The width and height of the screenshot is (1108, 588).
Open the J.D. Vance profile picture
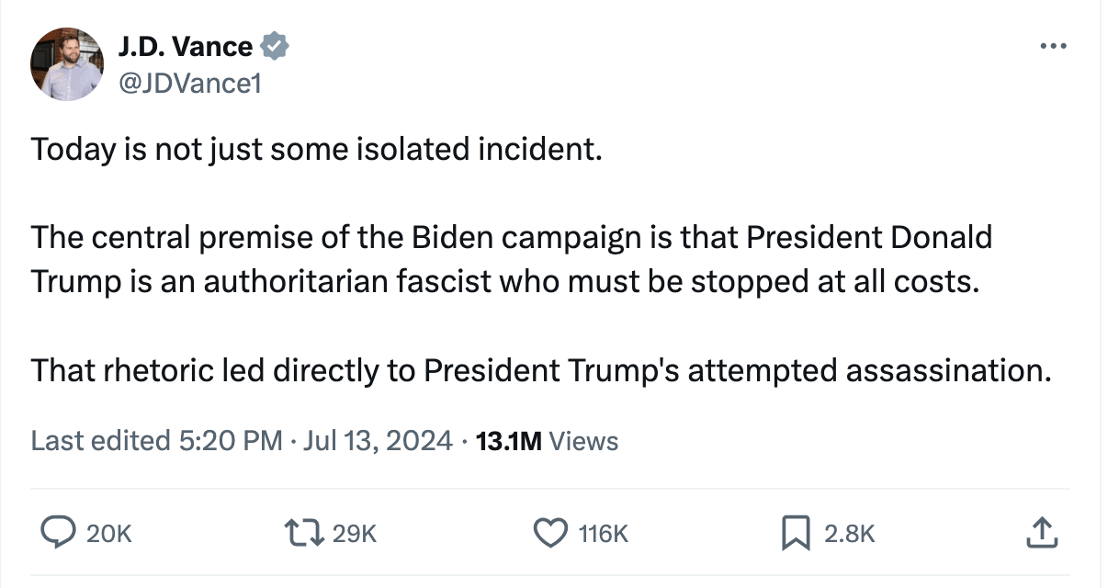click(x=67, y=63)
